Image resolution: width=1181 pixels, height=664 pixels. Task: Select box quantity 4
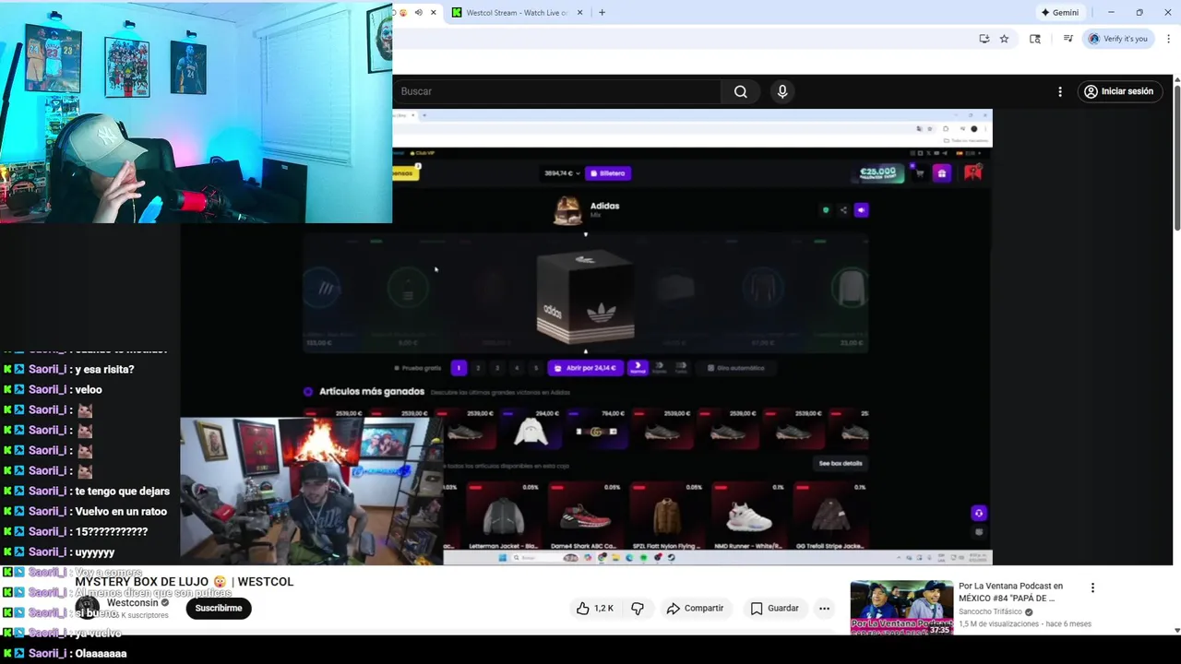517,368
